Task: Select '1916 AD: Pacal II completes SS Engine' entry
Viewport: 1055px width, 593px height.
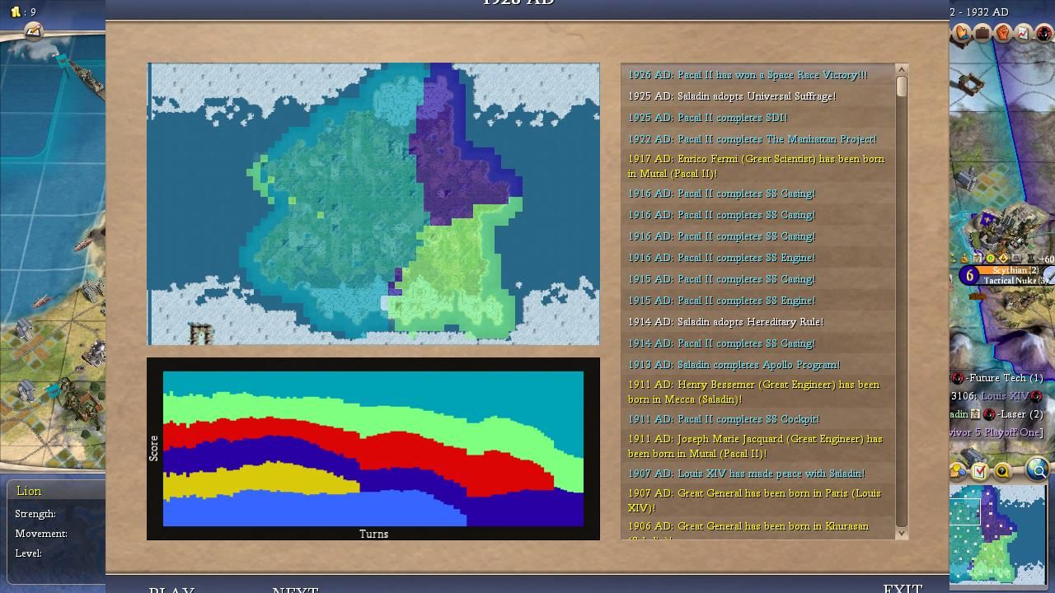Action: (758, 258)
